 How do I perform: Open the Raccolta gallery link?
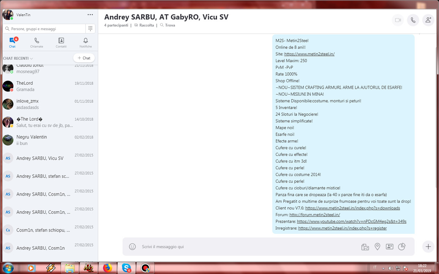tap(144, 25)
